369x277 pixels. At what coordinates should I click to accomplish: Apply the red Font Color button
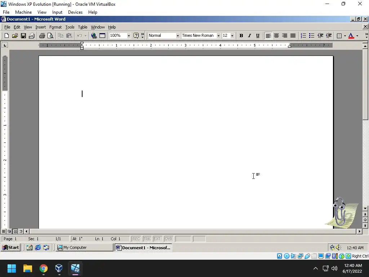pos(351,36)
